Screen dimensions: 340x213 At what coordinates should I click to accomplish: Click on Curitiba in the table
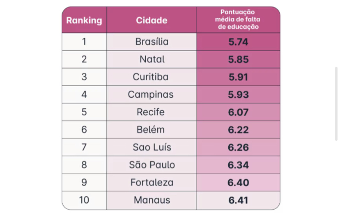point(152,77)
